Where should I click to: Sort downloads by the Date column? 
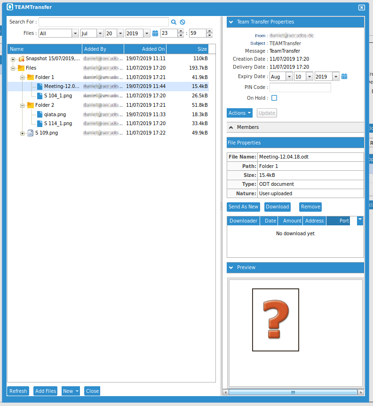pos(269,221)
